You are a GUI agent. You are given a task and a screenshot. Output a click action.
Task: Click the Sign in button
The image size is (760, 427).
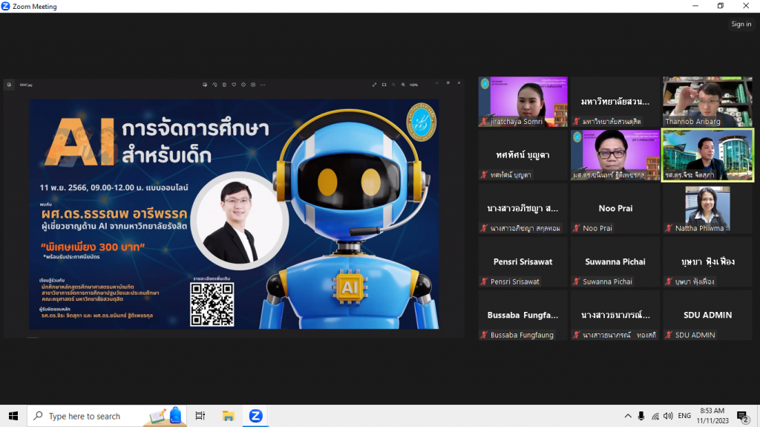[741, 24]
